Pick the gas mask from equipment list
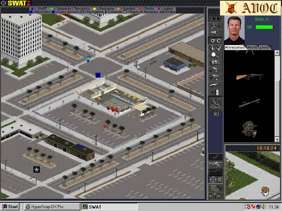The height and width of the screenshot is (211, 282). pyautogui.click(x=250, y=128)
